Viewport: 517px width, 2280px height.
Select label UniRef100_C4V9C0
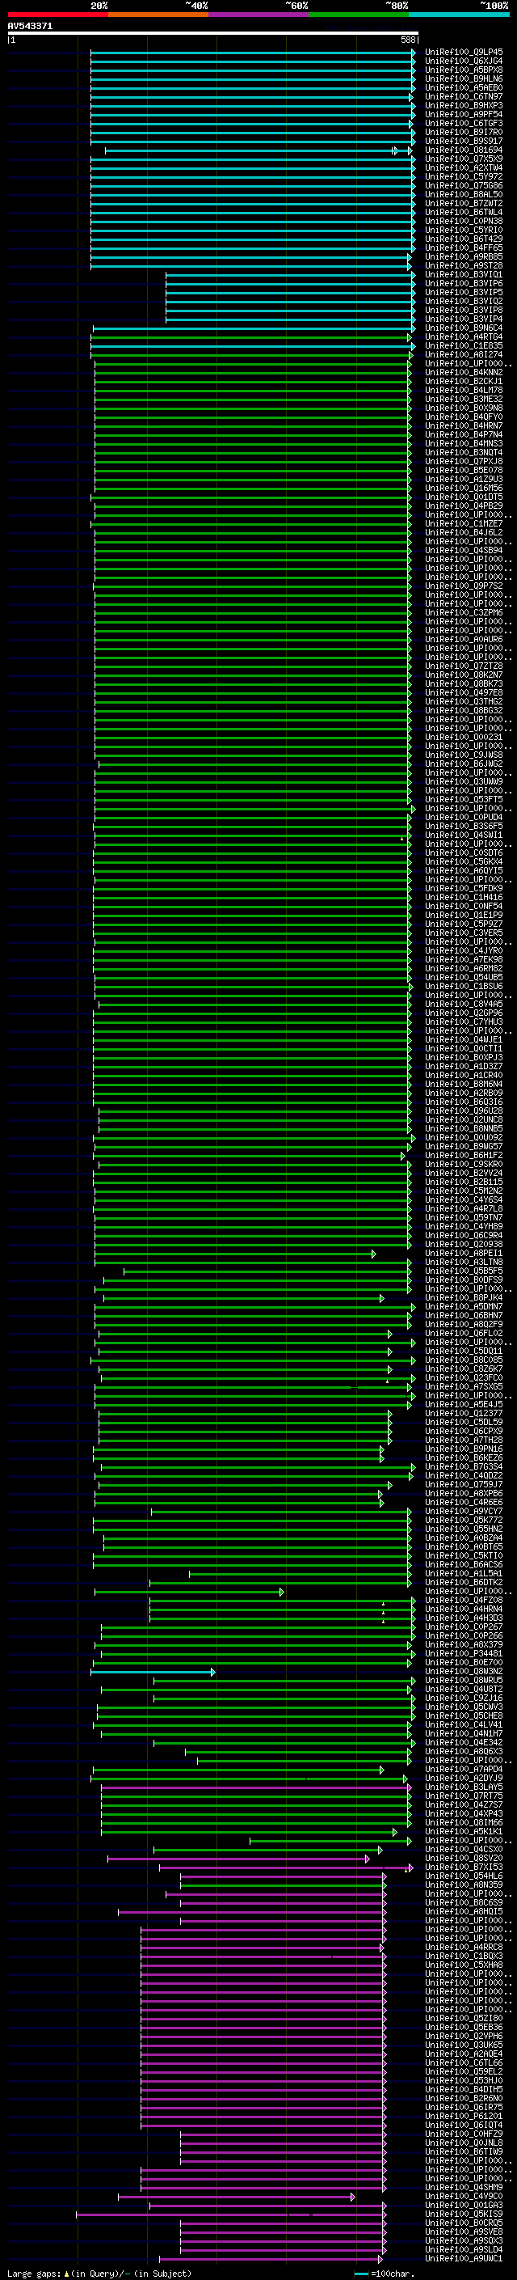point(464,2197)
